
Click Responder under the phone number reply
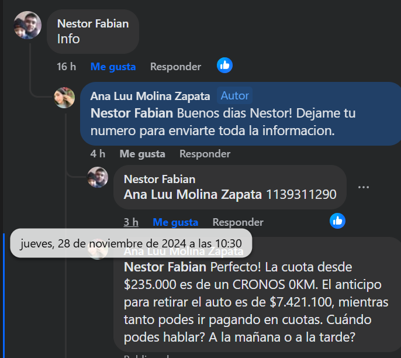pos(238,222)
